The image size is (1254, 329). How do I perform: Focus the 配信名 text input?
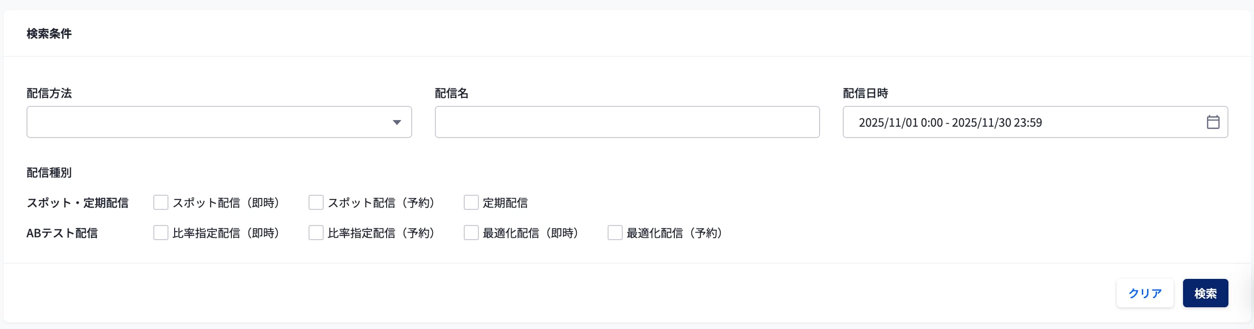[627, 122]
